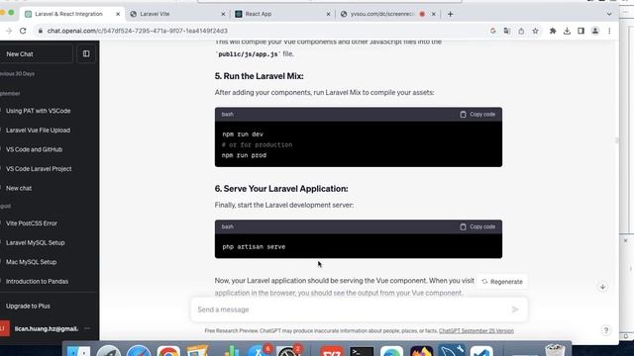Close the React App tab

pyautogui.click(x=328, y=14)
